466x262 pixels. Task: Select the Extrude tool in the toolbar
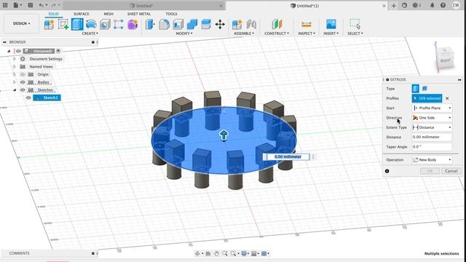77,24
